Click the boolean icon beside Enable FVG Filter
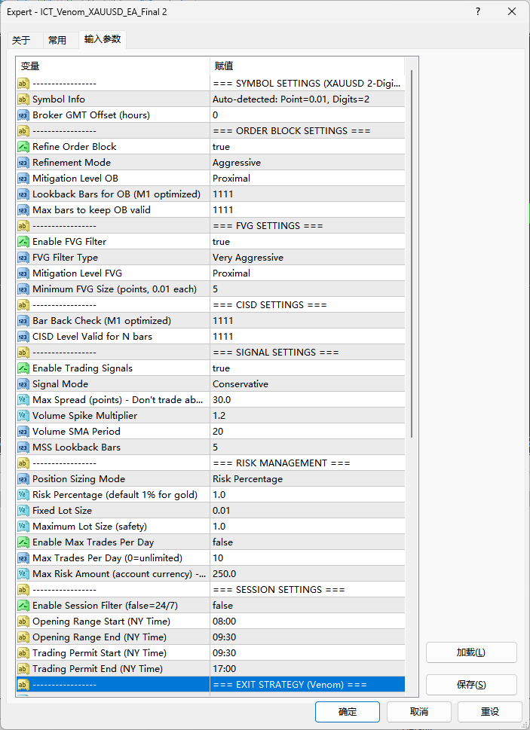Screen dimensions: 530x730 [23, 242]
